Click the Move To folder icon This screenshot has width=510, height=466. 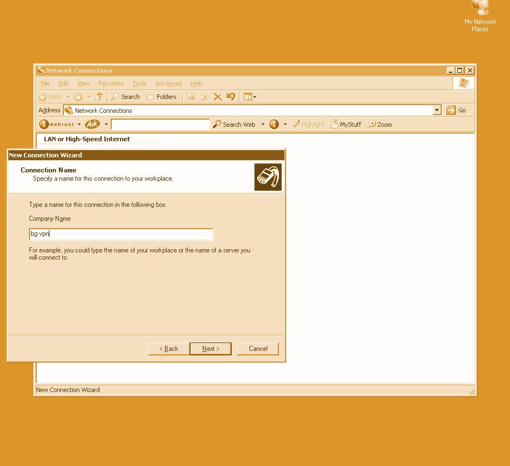click(191, 97)
